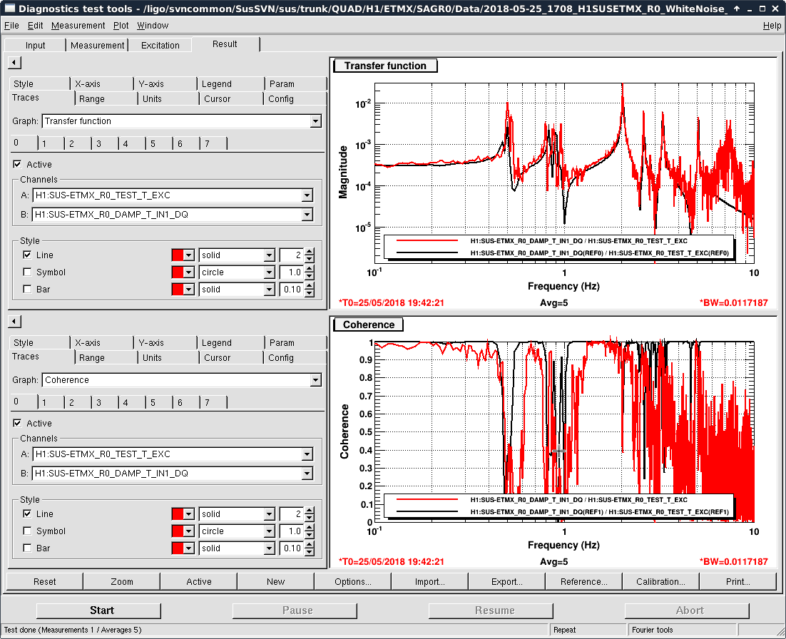Collapse the lower options panel arrow

pos(14,322)
